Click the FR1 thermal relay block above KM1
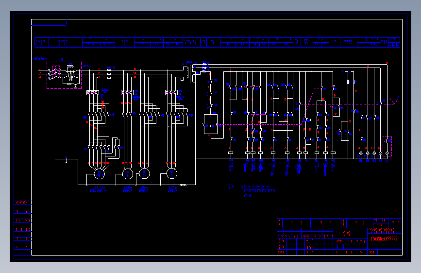 click(x=93, y=93)
